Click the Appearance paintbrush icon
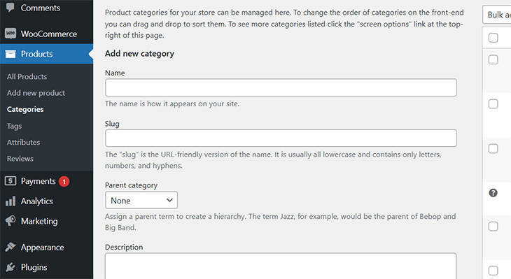 10,247
